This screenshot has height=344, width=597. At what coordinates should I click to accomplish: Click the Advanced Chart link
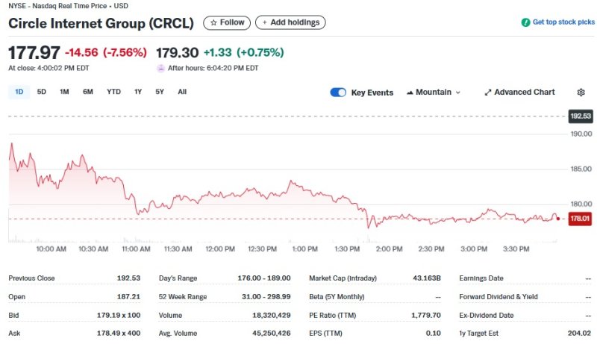pos(524,93)
